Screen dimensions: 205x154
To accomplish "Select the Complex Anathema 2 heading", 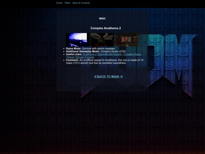I will 106,28.
